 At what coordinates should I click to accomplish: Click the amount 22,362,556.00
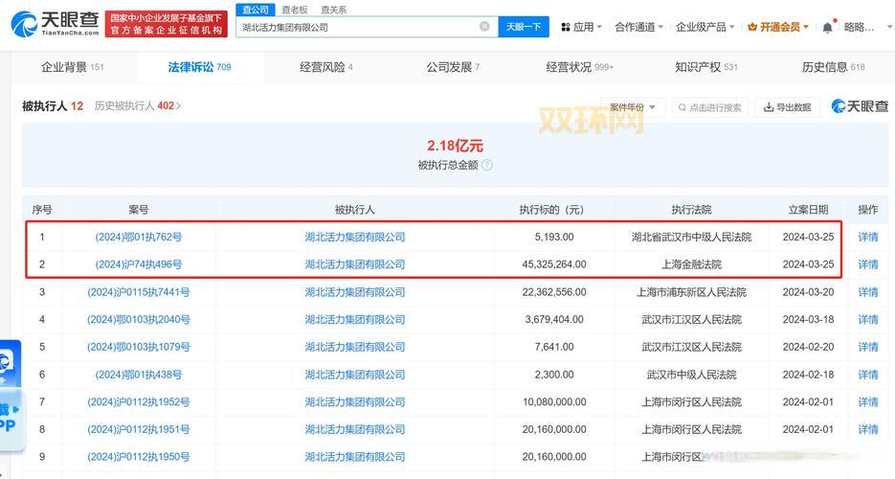coord(554,292)
